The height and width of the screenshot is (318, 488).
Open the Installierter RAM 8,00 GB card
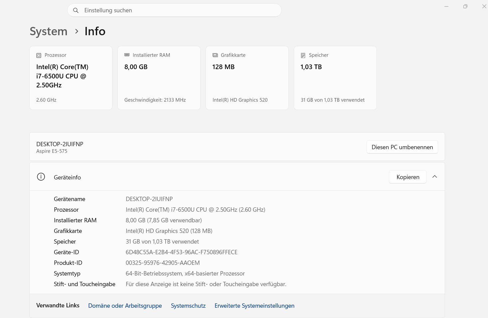[x=159, y=78]
